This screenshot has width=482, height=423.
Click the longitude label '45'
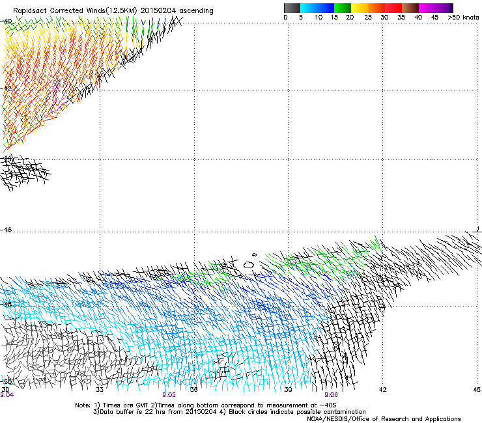(x=477, y=390)
